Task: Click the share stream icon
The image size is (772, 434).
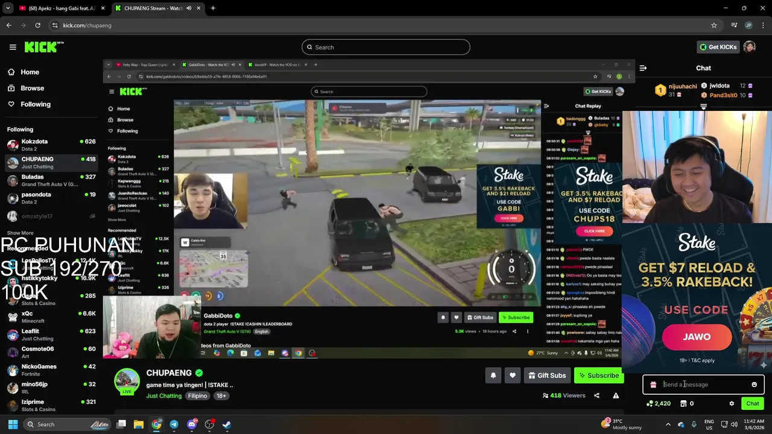Action: 596,396
